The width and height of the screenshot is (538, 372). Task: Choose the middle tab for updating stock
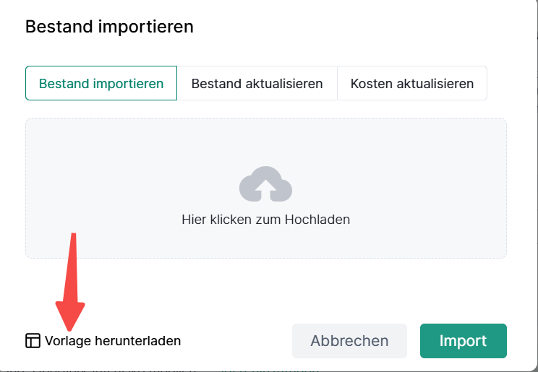pyautogui.click(x=257, y=83)
